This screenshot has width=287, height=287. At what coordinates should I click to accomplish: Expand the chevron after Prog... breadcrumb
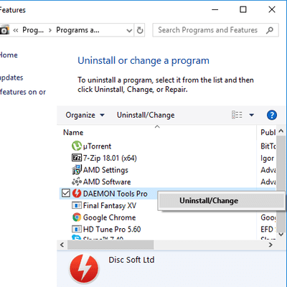point(50,30)
